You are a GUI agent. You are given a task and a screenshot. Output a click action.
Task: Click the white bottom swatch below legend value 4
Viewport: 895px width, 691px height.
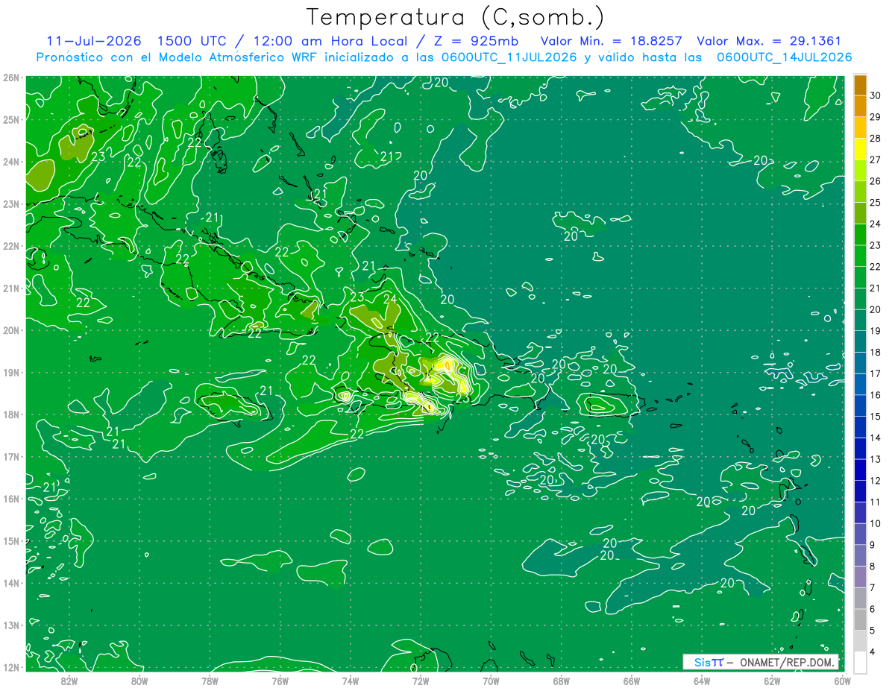click(860, 662)
